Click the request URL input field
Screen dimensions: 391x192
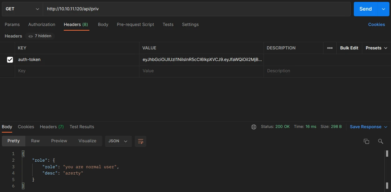click(x=196, y=9)
